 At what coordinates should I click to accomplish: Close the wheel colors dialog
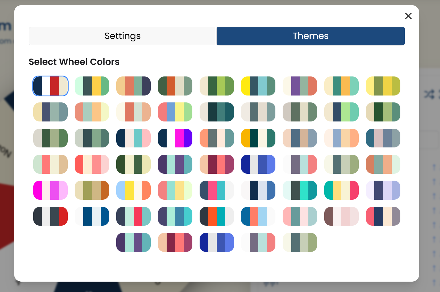tap(408, 16)
